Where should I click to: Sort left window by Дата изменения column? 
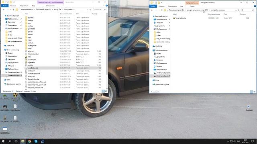pyautogui.click(x=65, y=14)
